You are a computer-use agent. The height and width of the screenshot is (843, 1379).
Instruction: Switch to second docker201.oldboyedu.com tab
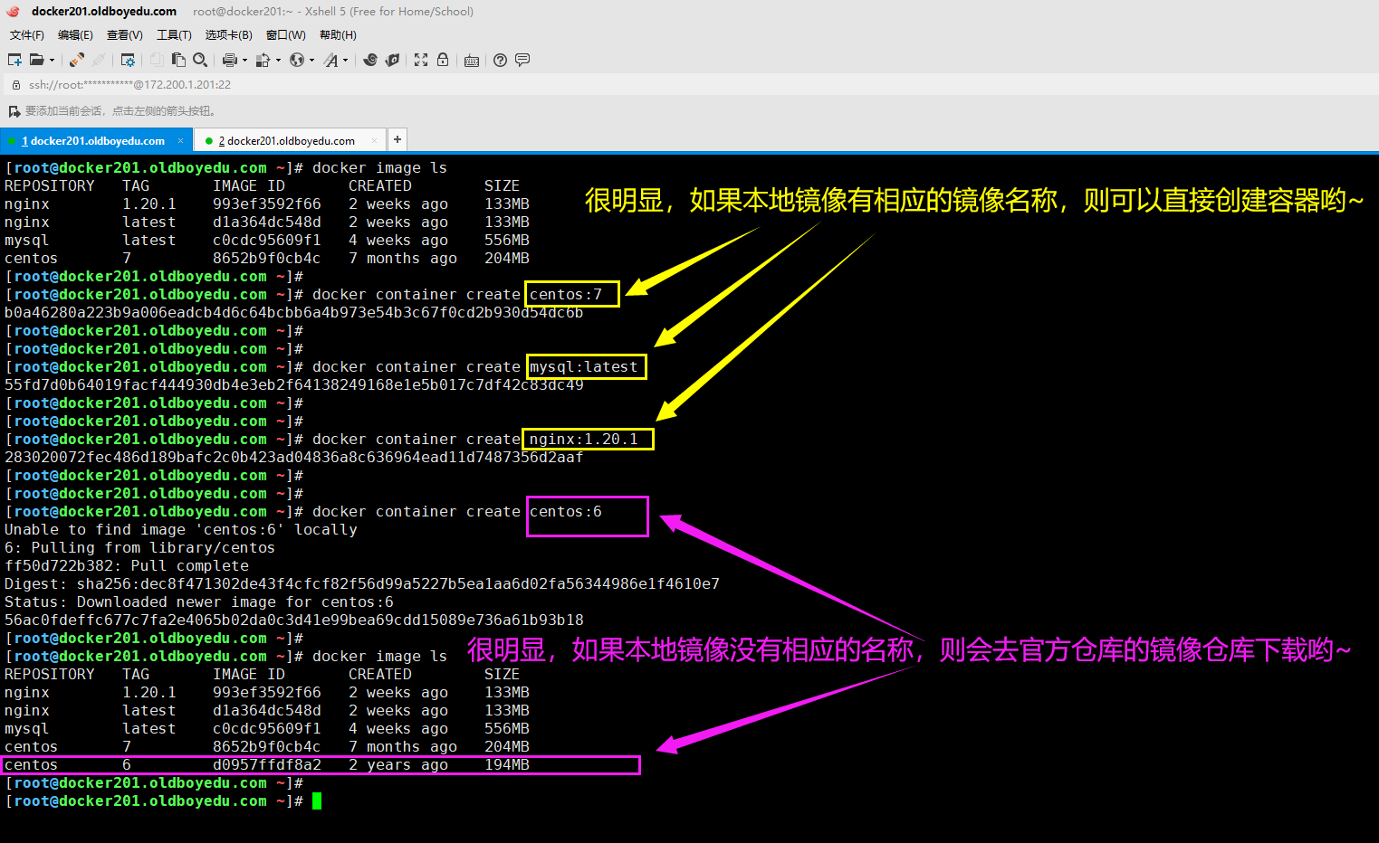[x=286, y=141]
